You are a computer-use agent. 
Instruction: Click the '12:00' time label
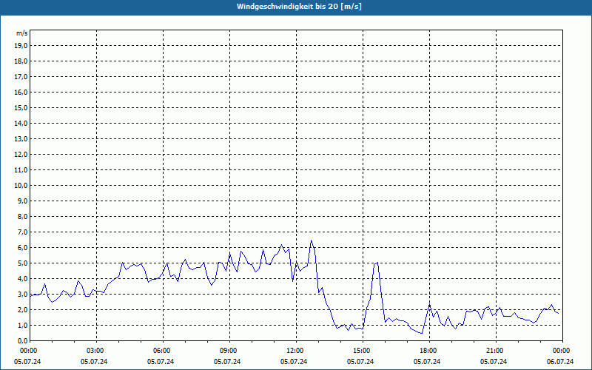tap(295, 351)
